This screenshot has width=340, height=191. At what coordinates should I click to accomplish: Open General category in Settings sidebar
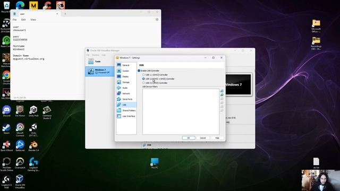tap(126, 65)
